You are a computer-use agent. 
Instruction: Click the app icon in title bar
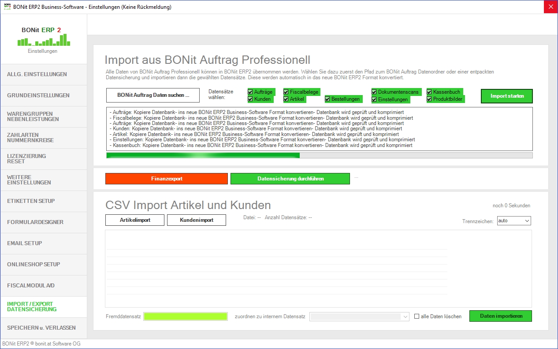point(7,7)
